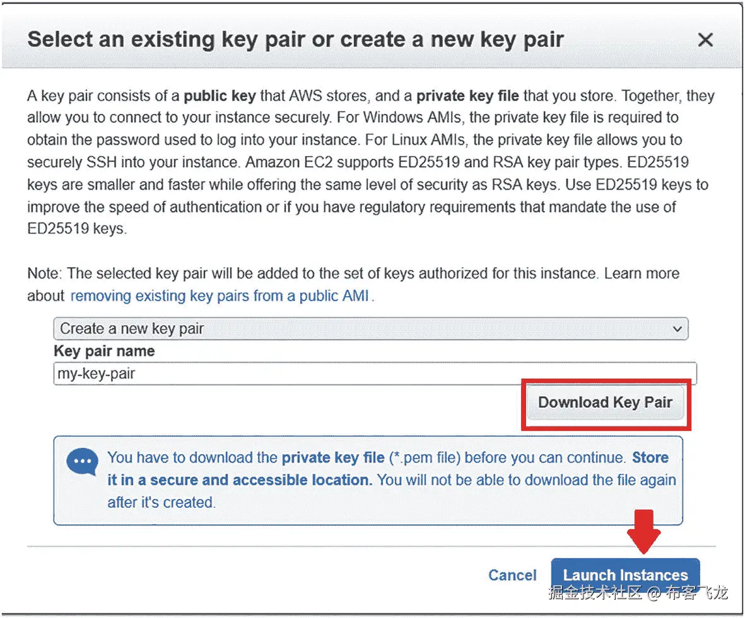This screenshot has height=618, width=745.
Task: Click the chevron arrow on key pair dropdown
Action: tap(677, 329)
